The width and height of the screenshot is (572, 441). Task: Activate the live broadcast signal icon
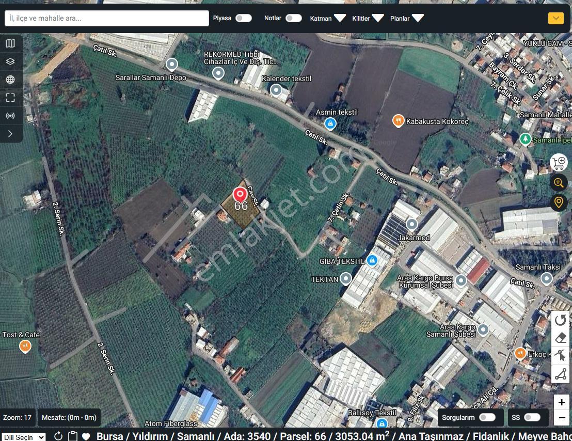click(x=10, y=116)
